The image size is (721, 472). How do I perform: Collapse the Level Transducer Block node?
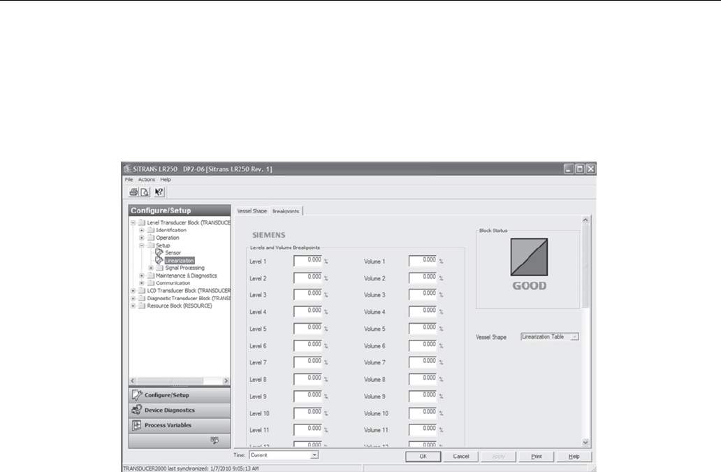point(133,222)
